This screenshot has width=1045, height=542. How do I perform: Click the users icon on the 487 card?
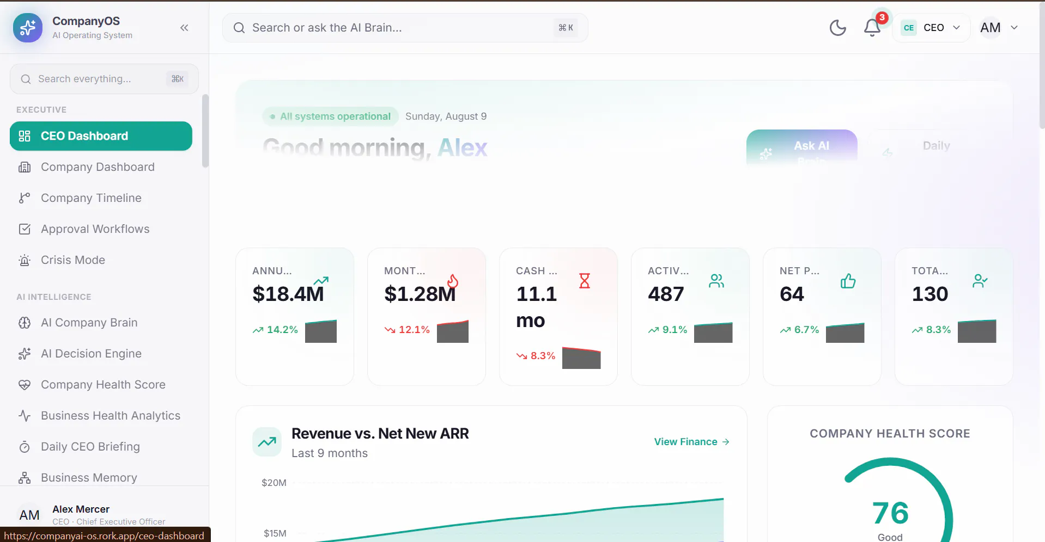point(716,281)
